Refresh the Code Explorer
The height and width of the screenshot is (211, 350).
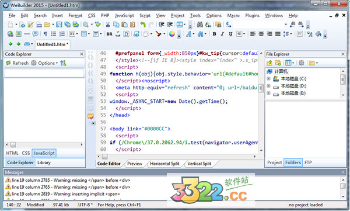click(17, 63)
